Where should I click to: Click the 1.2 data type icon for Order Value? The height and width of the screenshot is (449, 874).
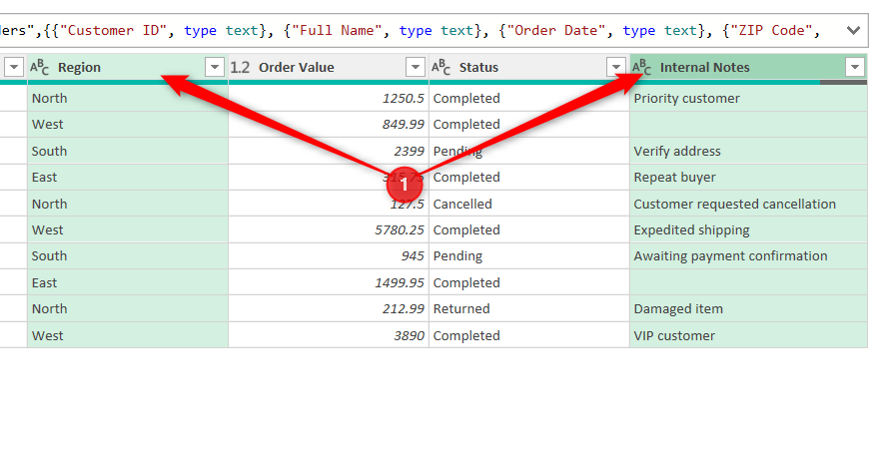[240, 68]
